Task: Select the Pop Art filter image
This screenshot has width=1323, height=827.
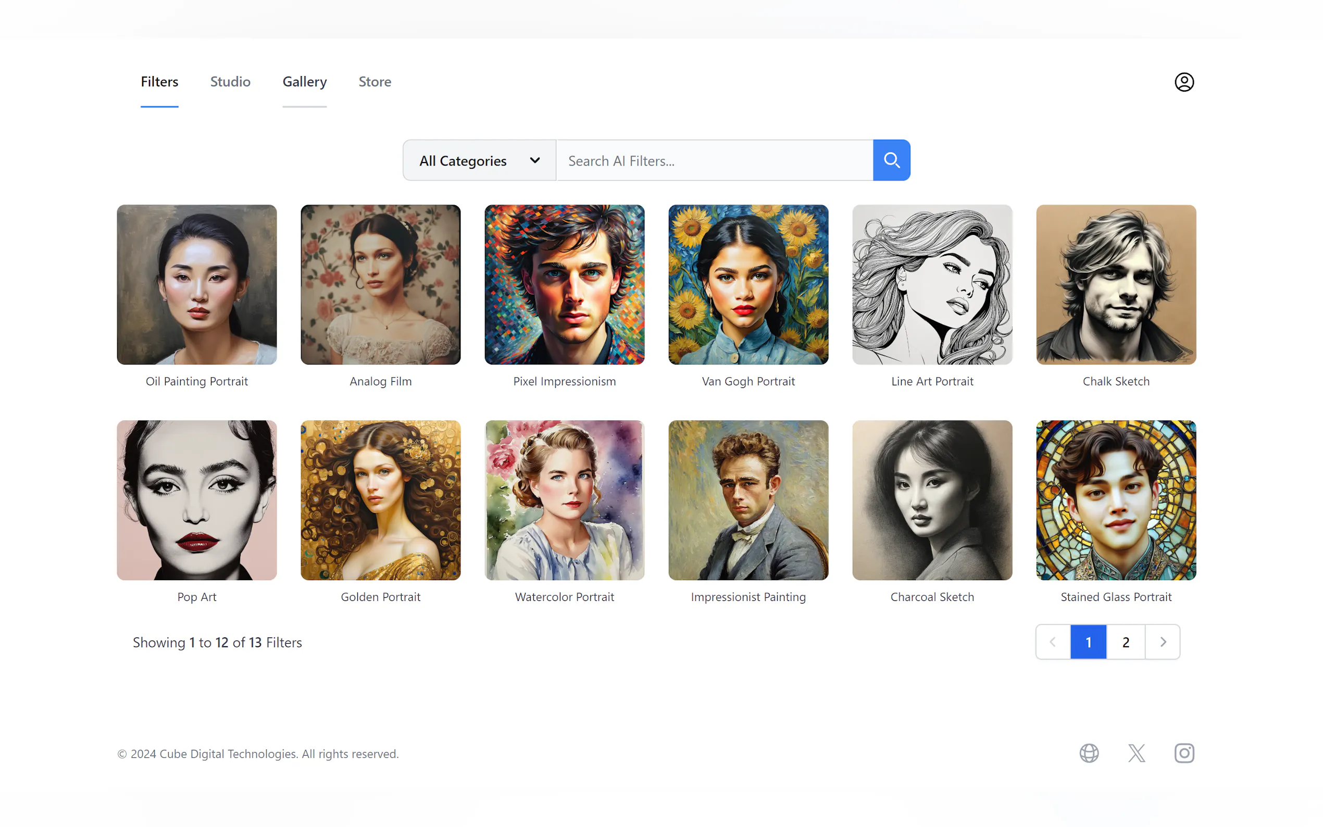Action: 196,500
